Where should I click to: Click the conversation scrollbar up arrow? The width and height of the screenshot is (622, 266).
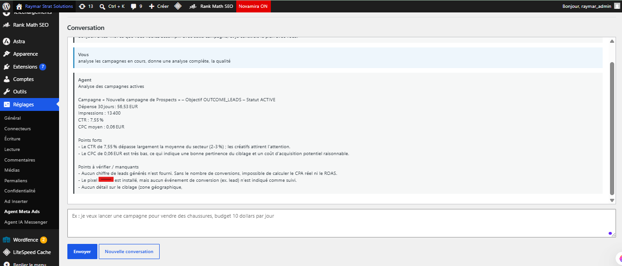(x=612, y=41)
